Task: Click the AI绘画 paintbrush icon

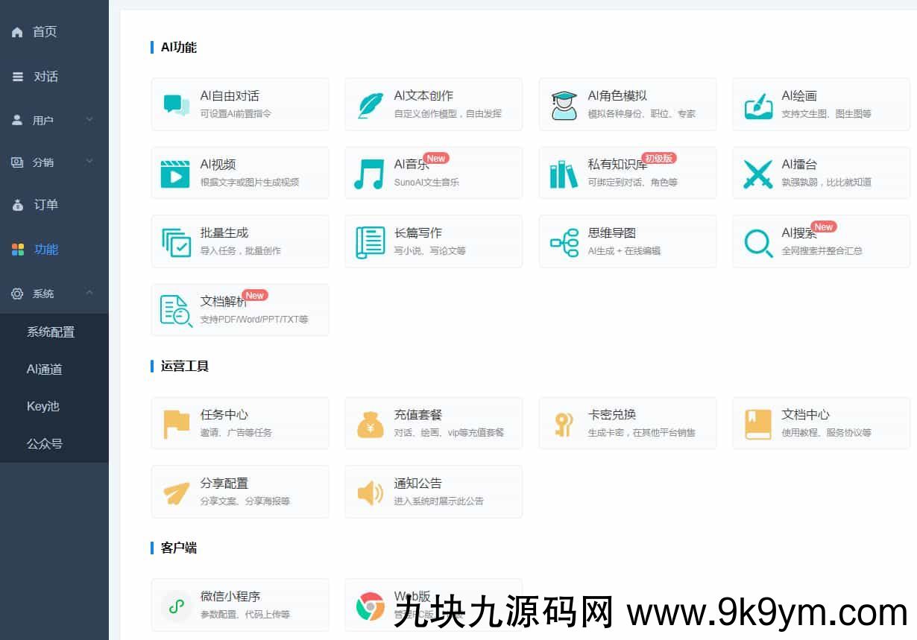Action: point(758,105)
